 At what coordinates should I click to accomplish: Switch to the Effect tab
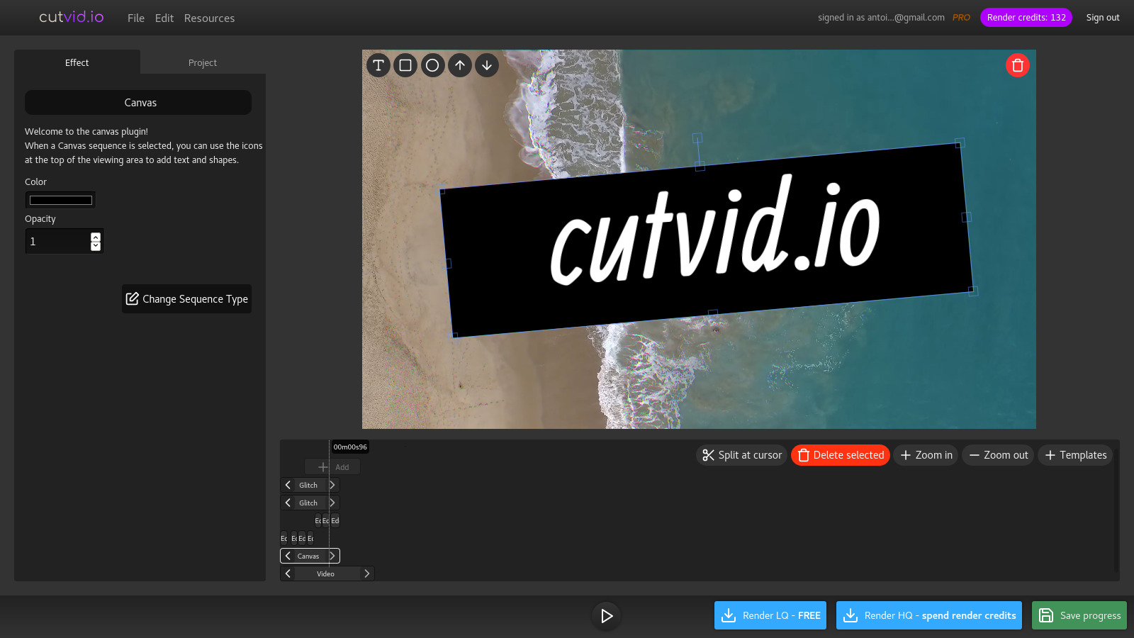point(77,62)
